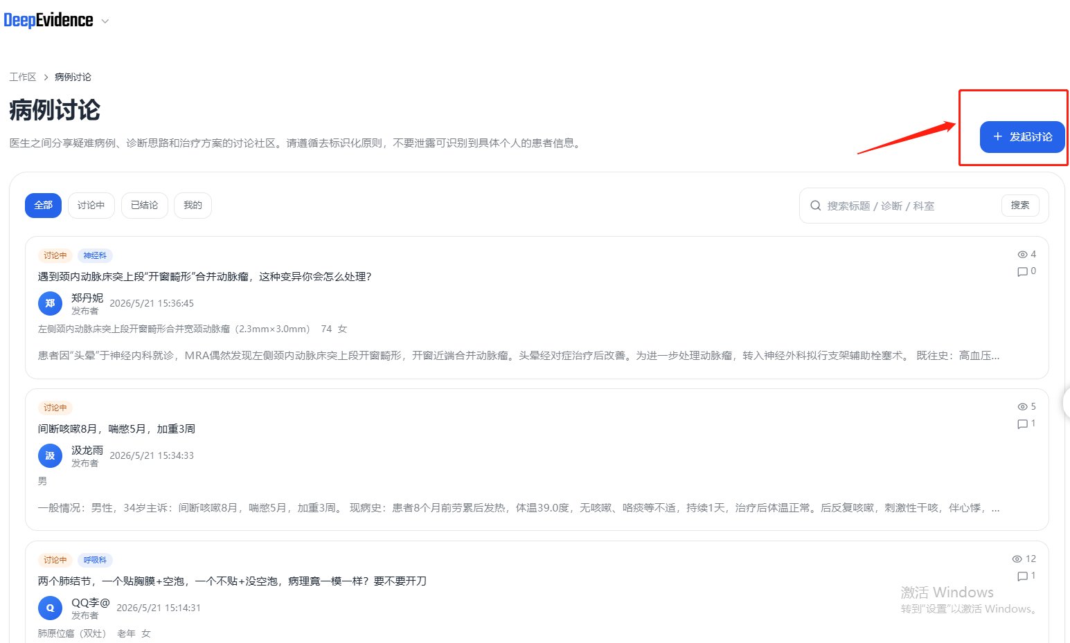Click author name QQ李@

(x=91, y=602)
